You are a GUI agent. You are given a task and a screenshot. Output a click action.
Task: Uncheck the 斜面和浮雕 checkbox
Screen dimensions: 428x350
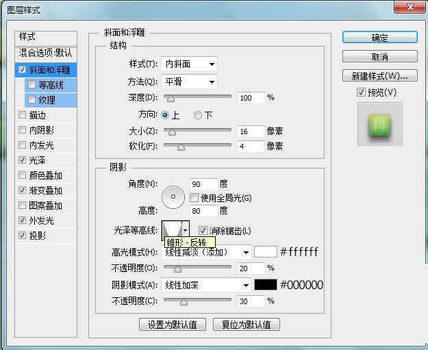point(22,70)
